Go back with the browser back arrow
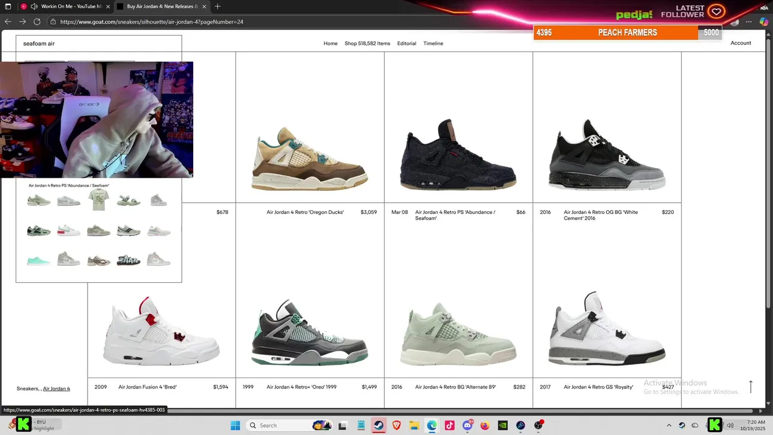Viewport: 773px width, 435px height. coord(8,21)
